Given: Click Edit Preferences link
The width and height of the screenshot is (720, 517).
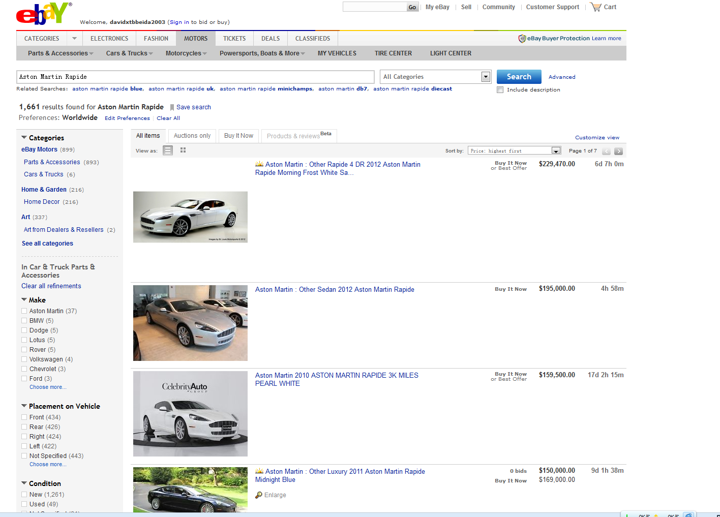Looking at the screenshot, I should tap(127, 118).
